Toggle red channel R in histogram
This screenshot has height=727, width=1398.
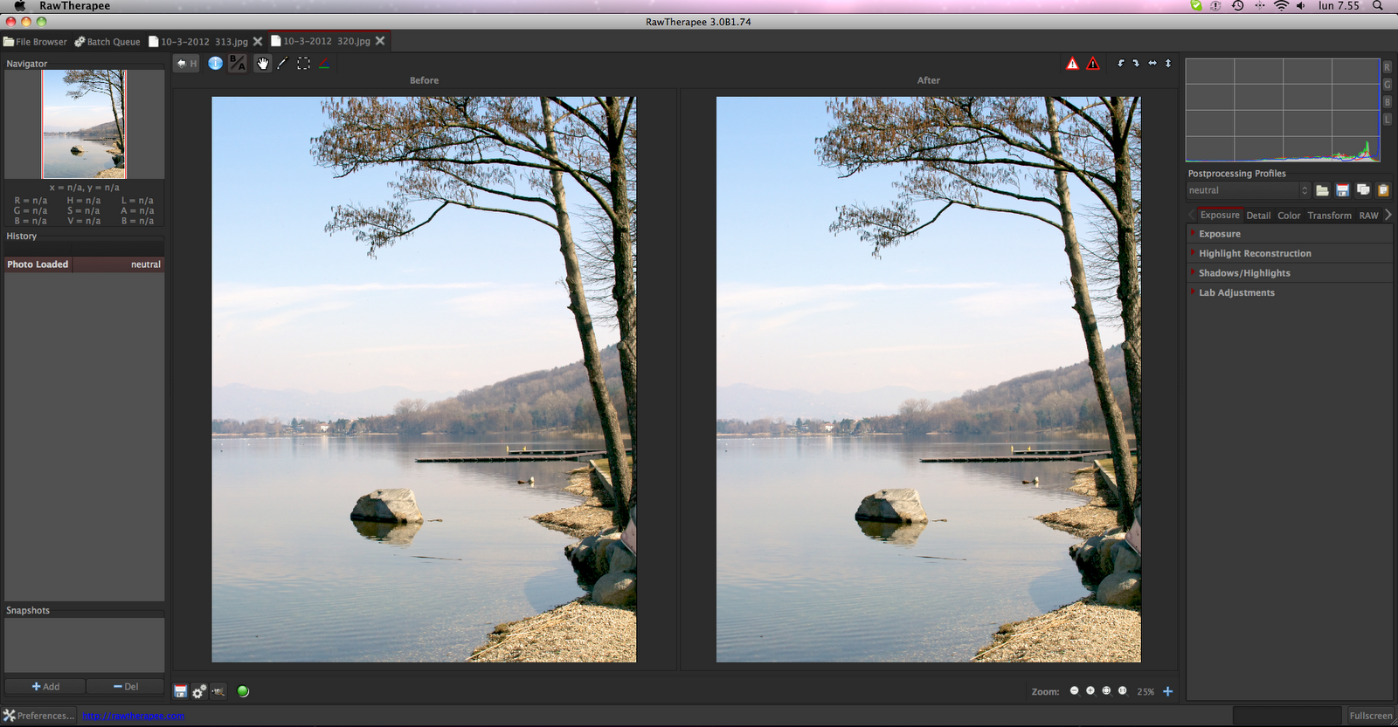click(1387, 67)
